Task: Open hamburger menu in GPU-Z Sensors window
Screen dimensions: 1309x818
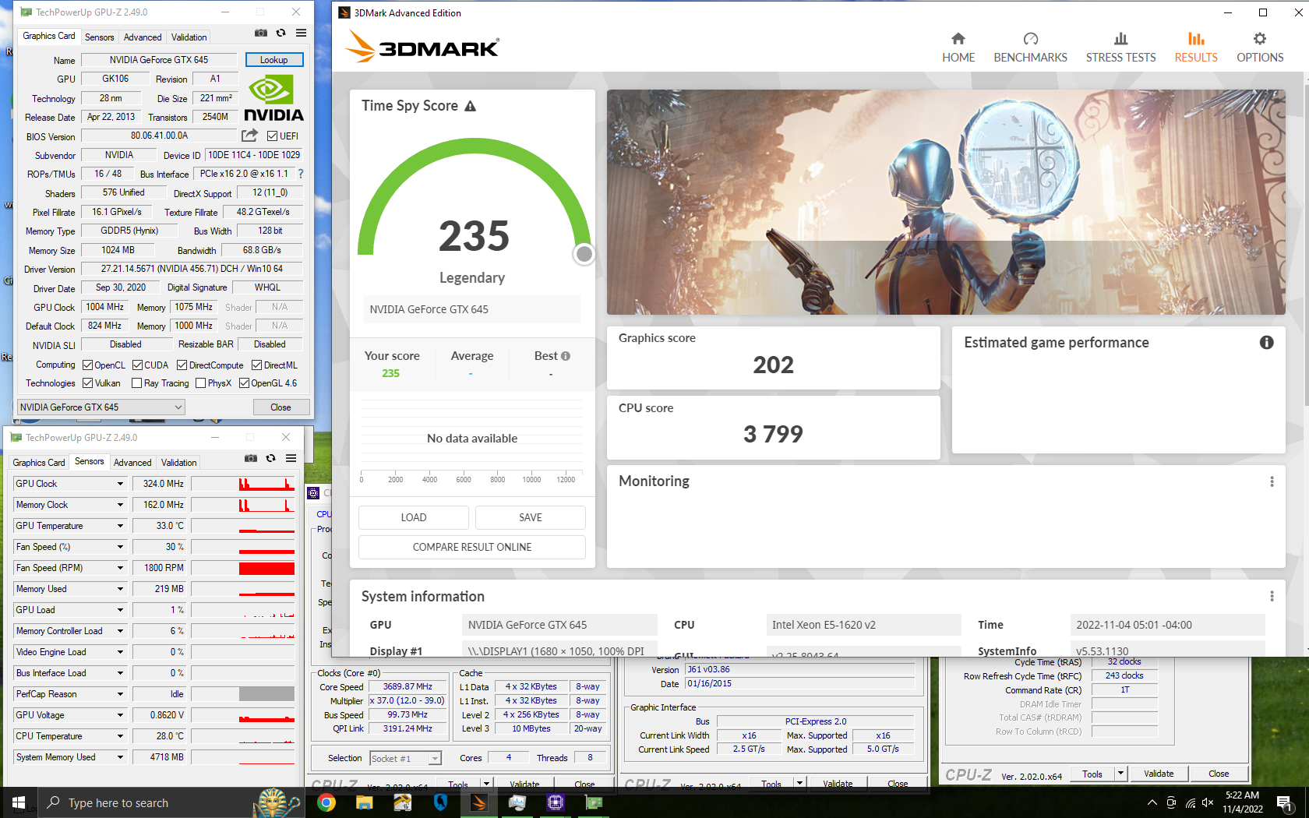Action: click(291, 458)
